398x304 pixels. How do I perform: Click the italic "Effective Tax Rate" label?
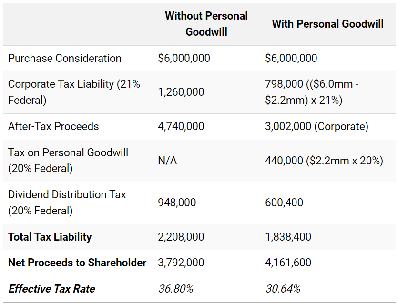click(x=52, y=289)
